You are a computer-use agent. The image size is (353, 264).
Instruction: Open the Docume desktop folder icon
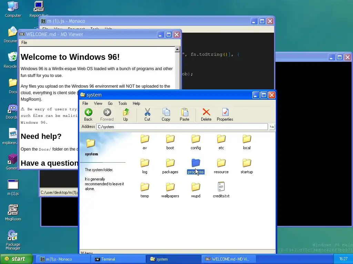tap(11, 35)
